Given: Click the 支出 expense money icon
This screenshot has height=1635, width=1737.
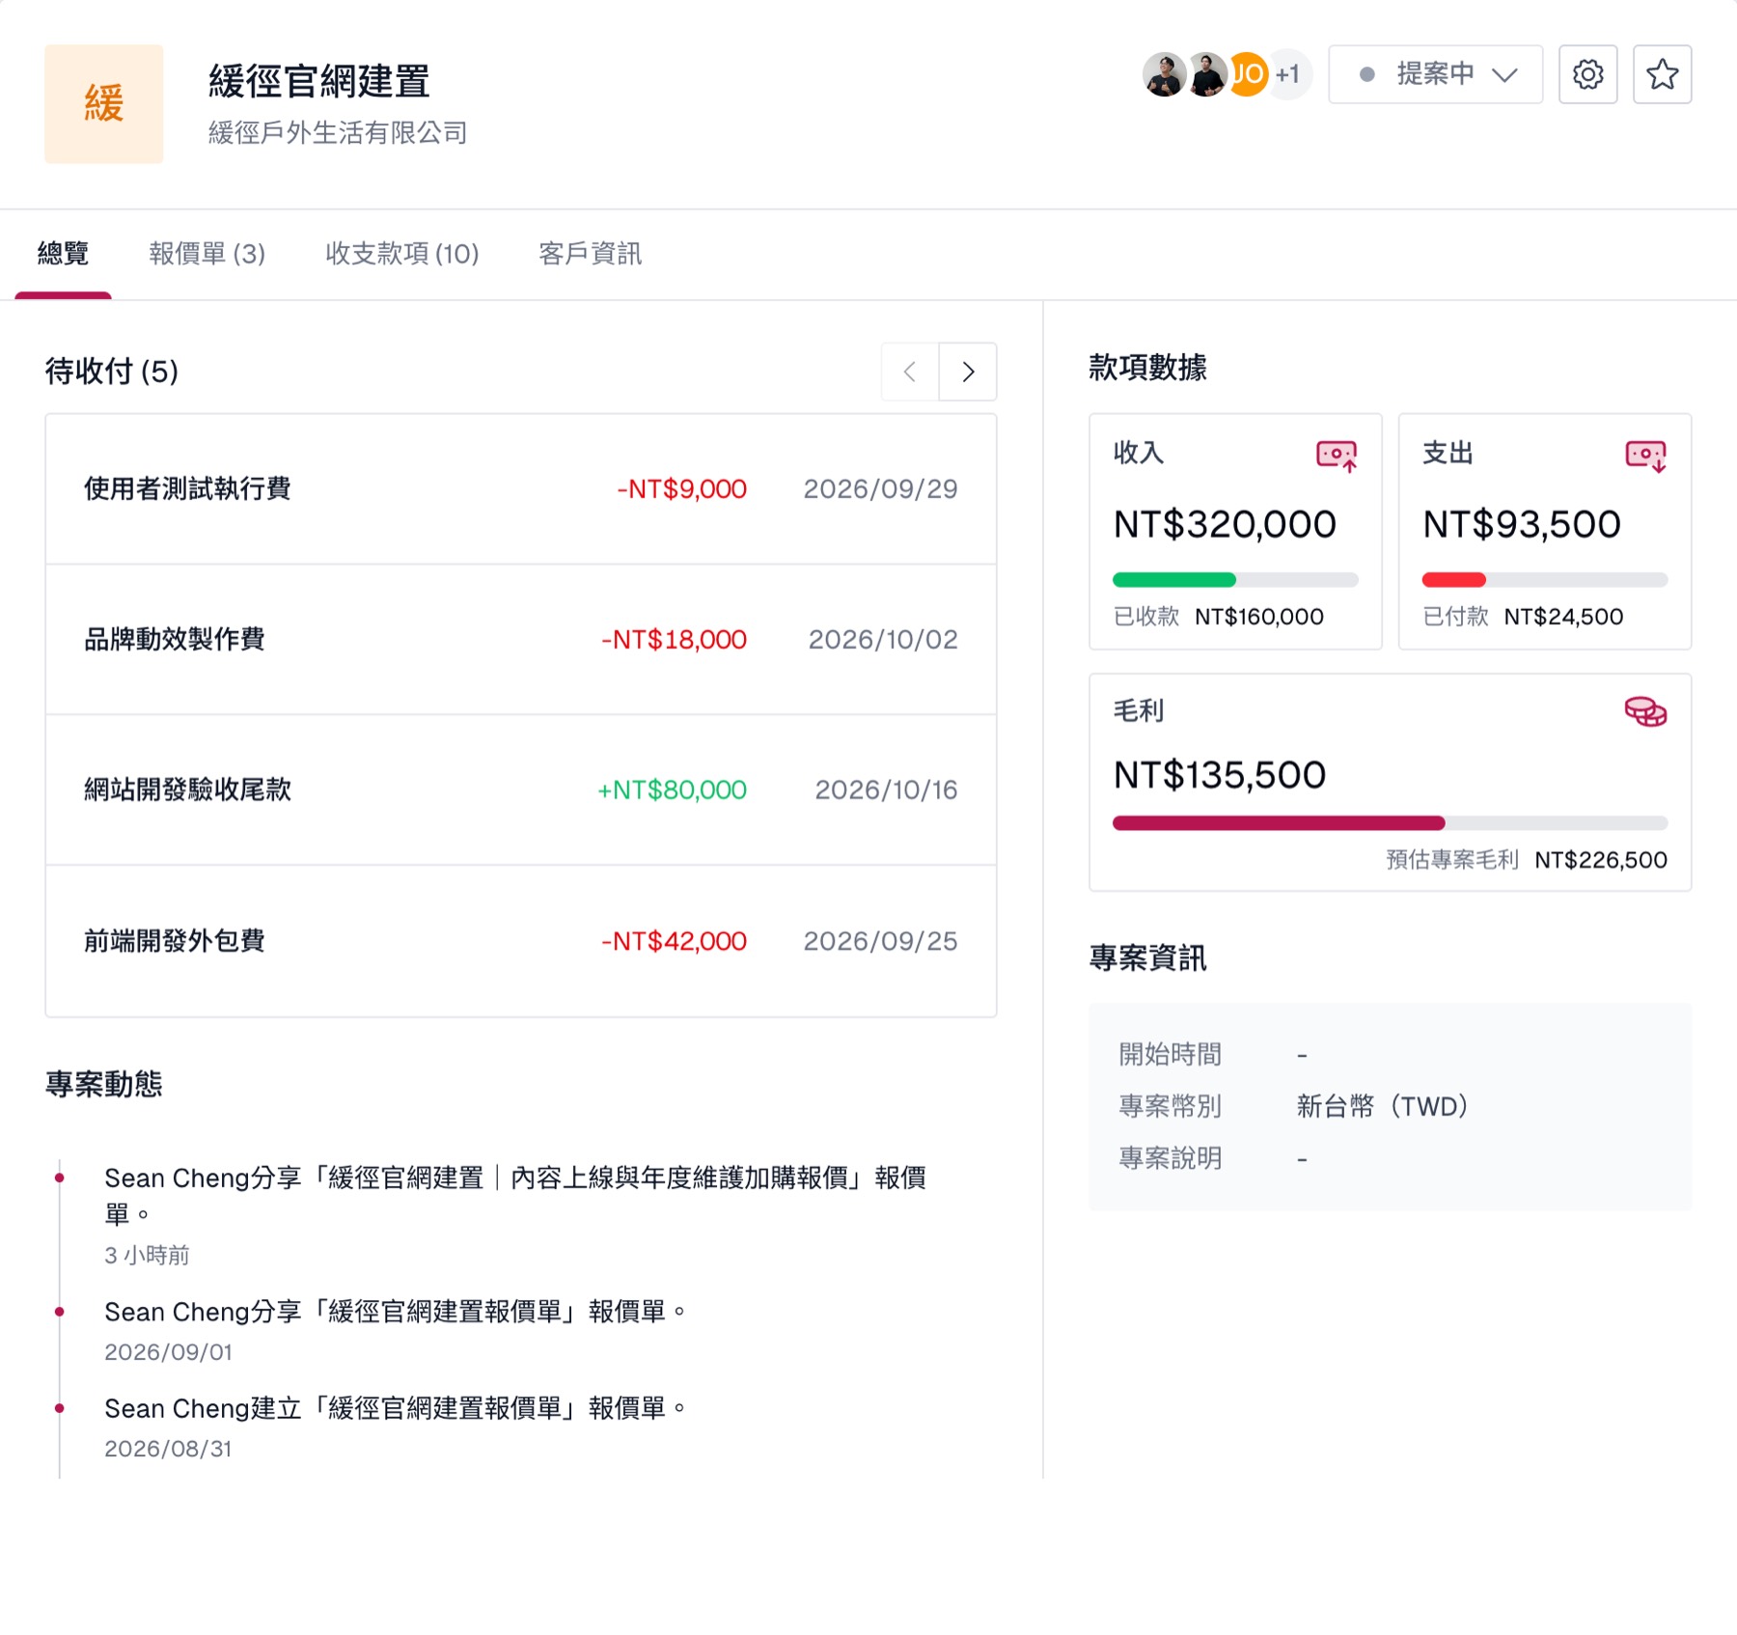Looking at the screenshot, I should pyautogui.click(x=1646, y=456).
